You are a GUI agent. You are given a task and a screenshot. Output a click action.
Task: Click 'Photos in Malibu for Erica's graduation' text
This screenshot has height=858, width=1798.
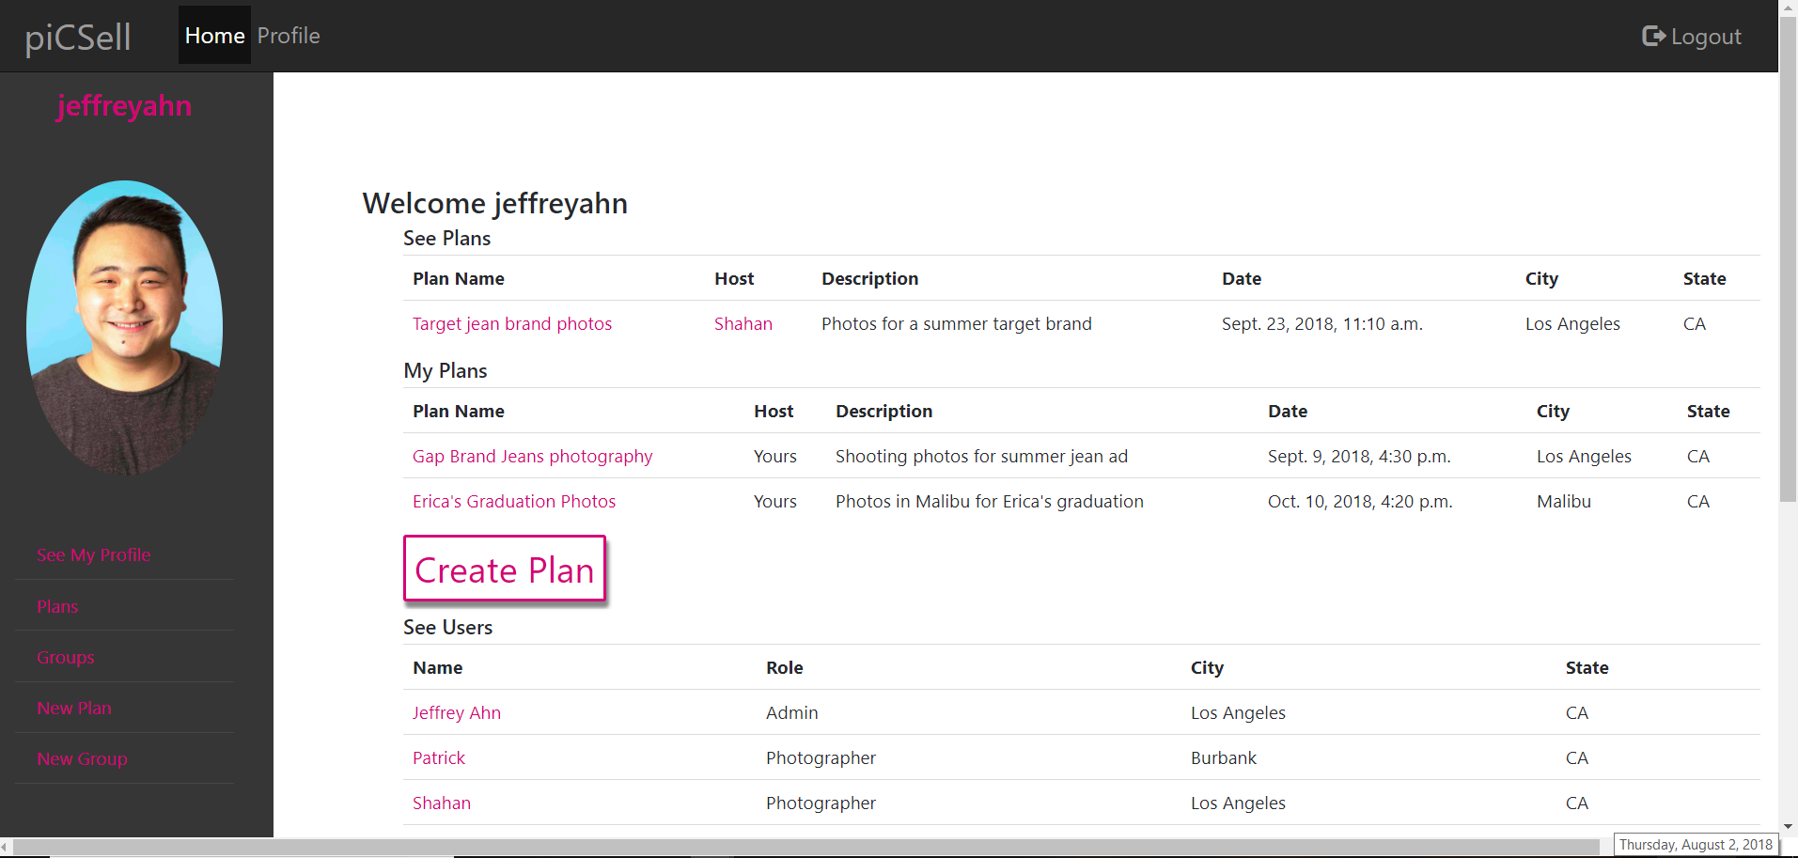click(990, 501)
